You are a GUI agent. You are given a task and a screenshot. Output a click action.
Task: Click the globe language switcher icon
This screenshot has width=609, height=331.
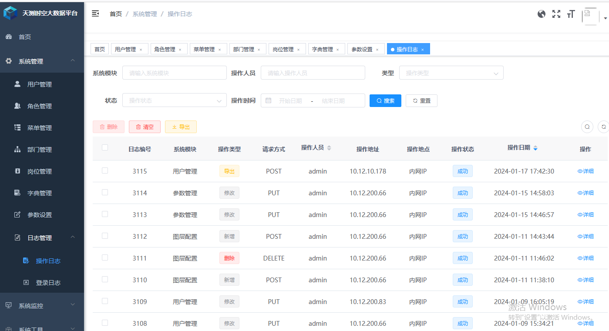coord(541,13)
